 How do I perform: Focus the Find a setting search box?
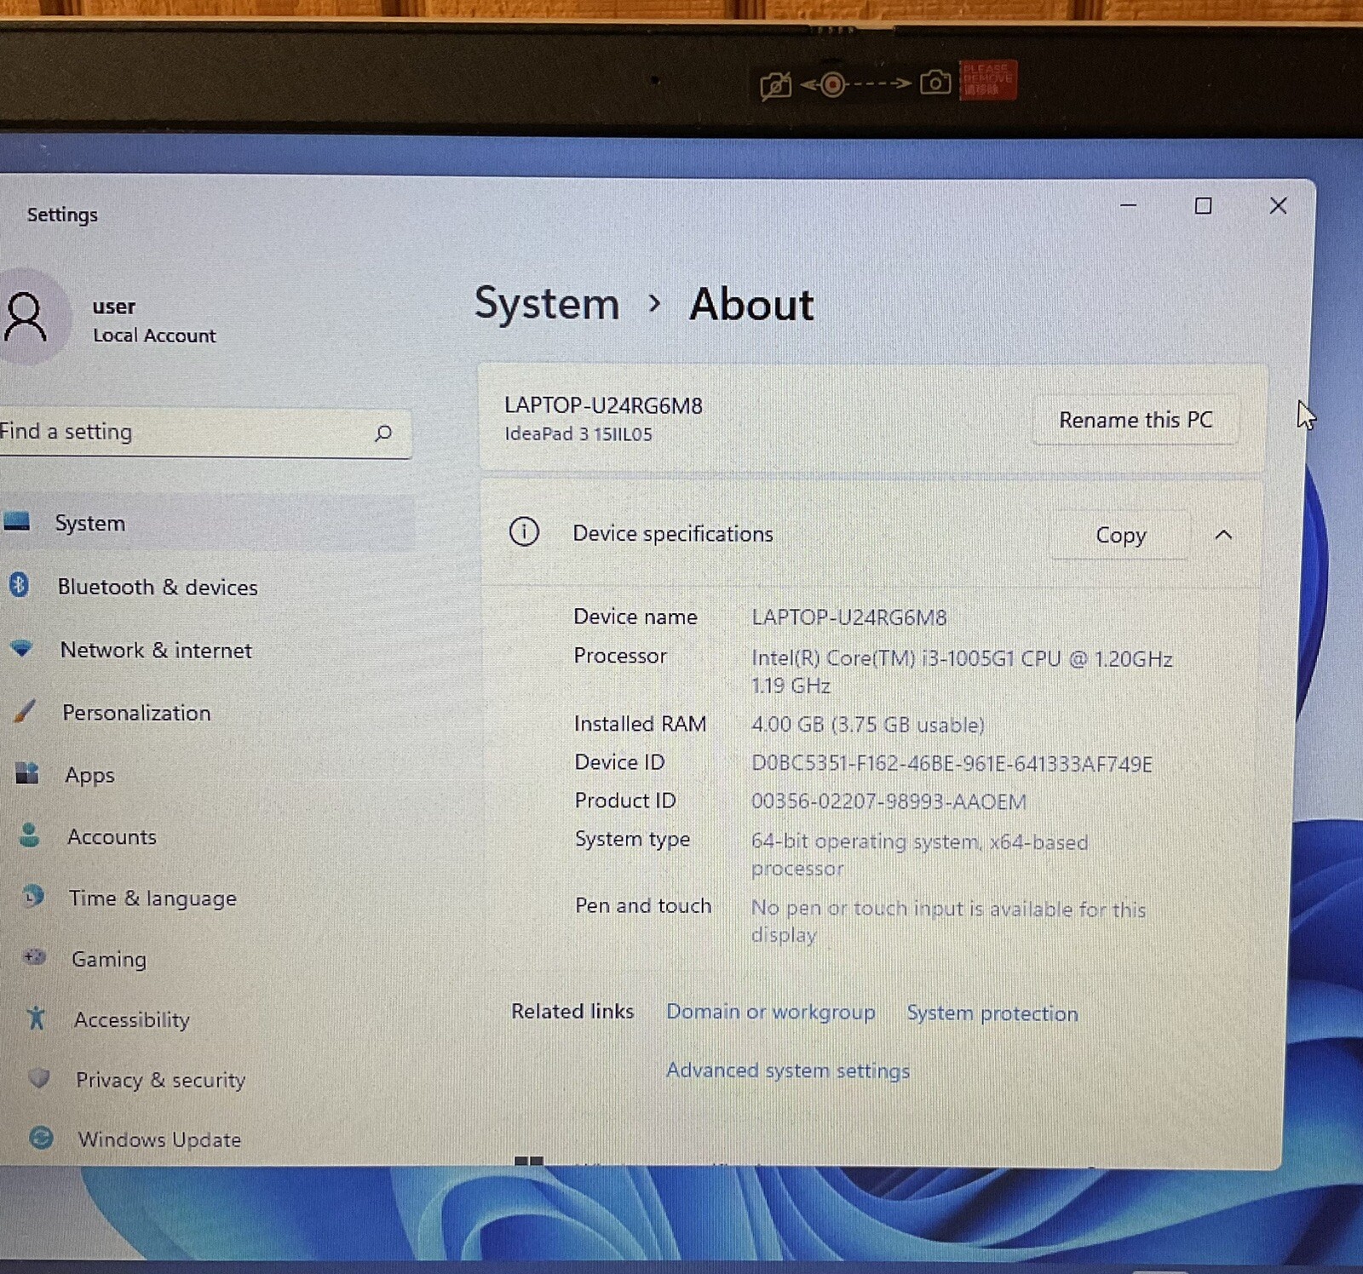click(x=204, y=433)
